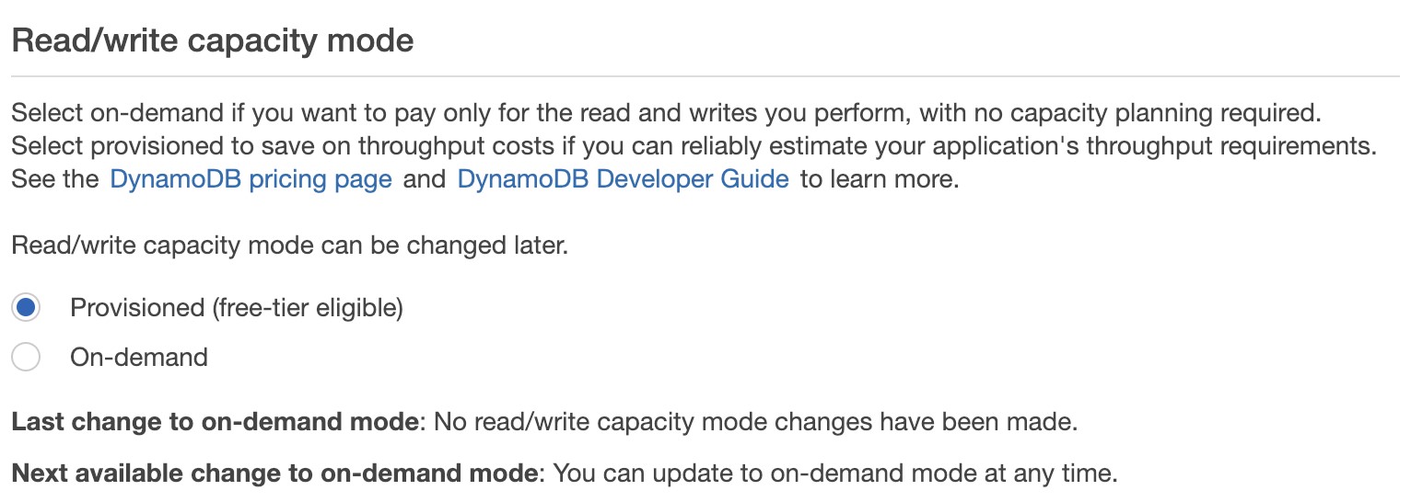Click the "Select provisioned to save" sentence
Image resolution: width=1411 pixels, height=502 pixels.
(x=276, y=146)
